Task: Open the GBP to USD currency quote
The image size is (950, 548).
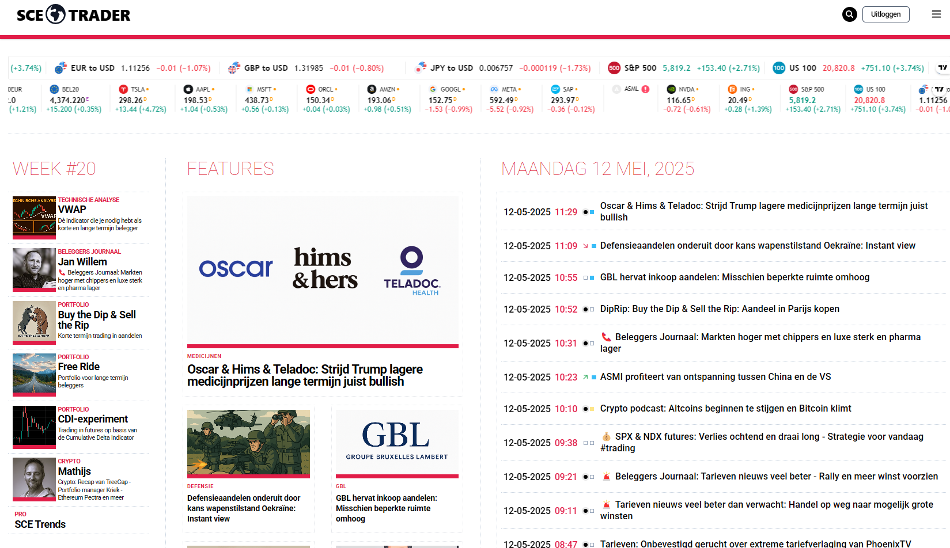Action: click(306, 68)
